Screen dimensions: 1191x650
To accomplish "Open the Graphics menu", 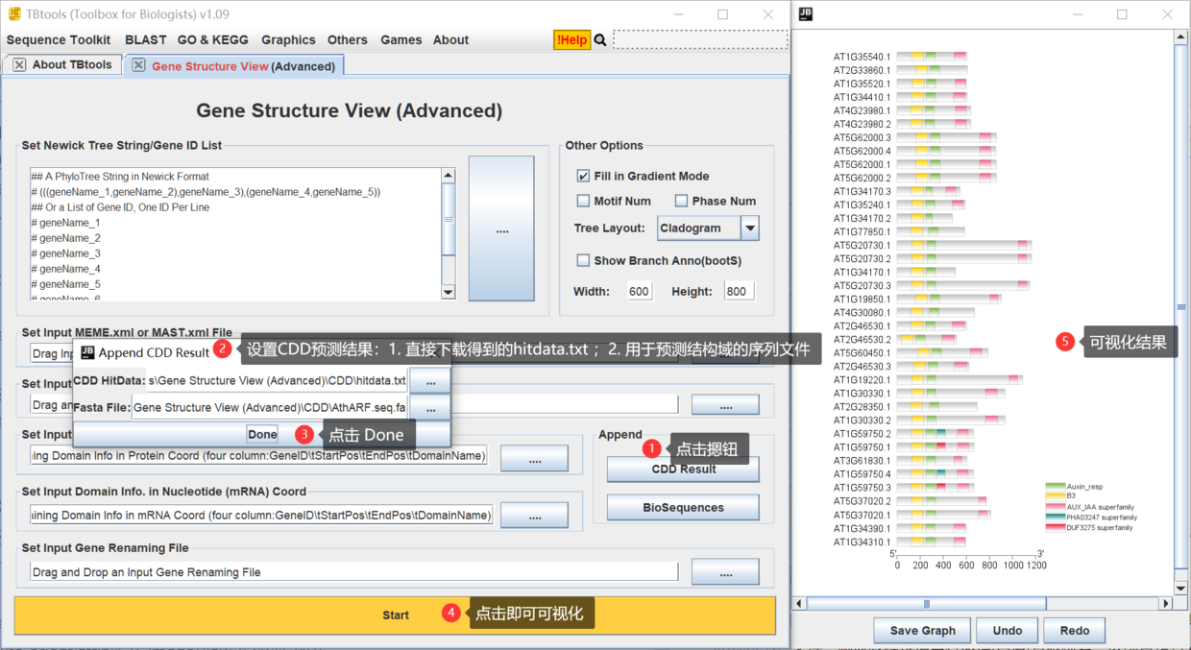I will click(288, 39).
